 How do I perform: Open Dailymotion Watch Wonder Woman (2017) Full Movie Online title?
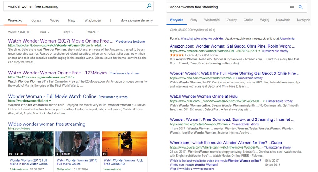pos(77,162)
